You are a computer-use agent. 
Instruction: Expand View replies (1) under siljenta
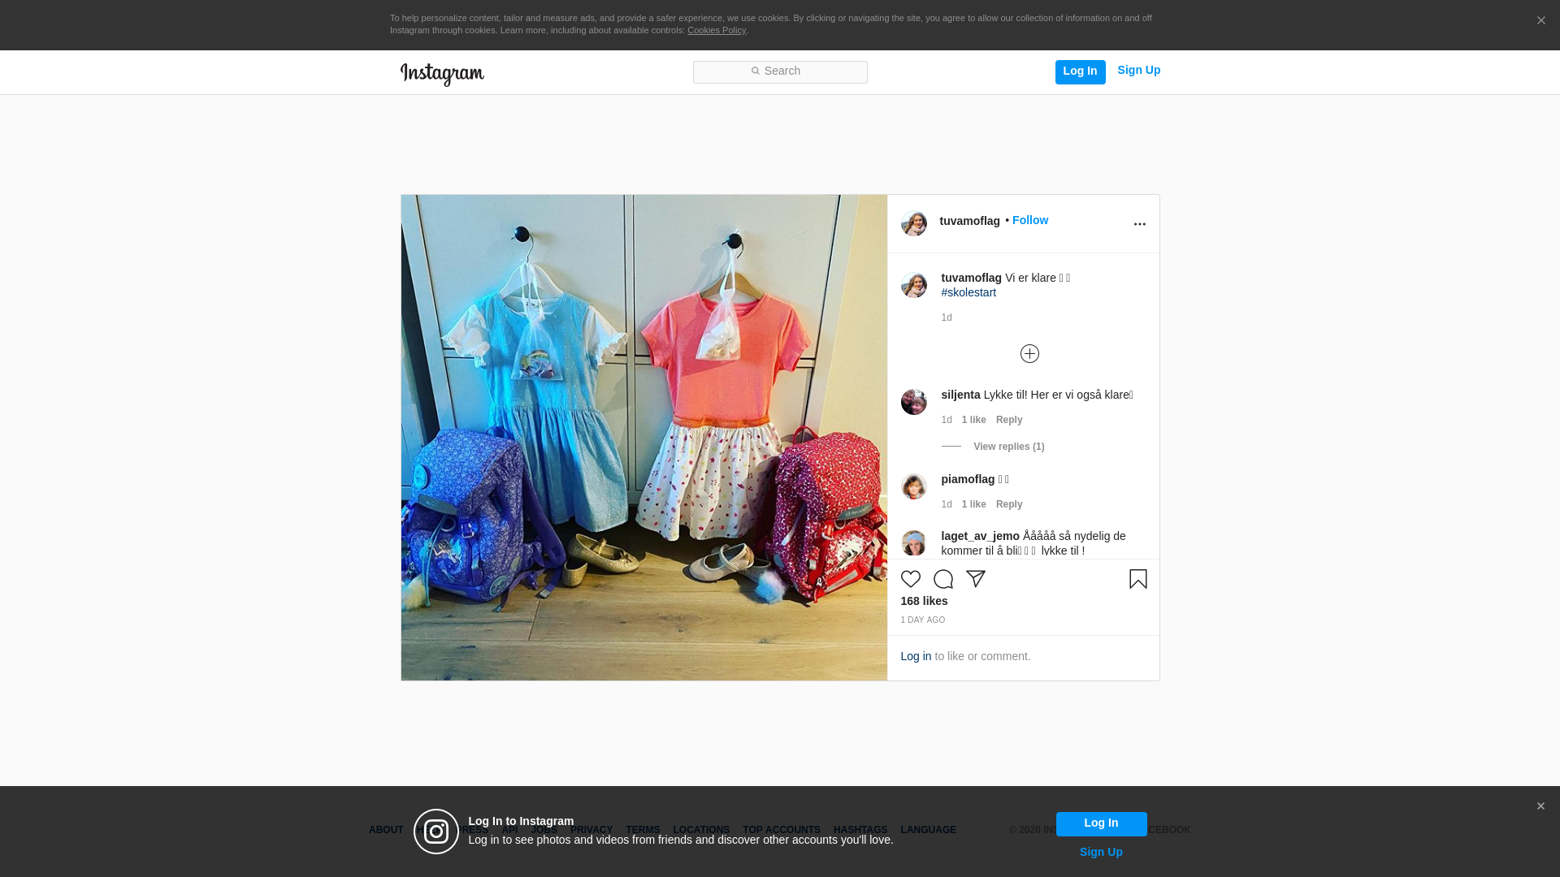tap(1008, 447)
